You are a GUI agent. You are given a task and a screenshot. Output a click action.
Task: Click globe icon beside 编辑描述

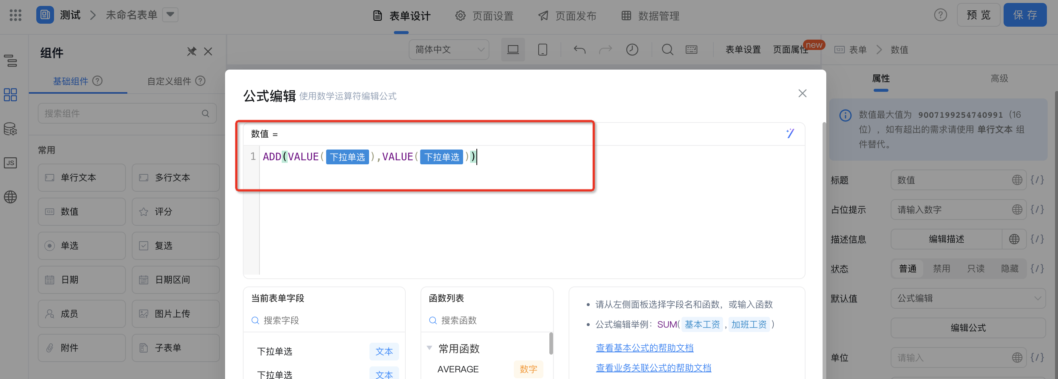coord(1014,239)
